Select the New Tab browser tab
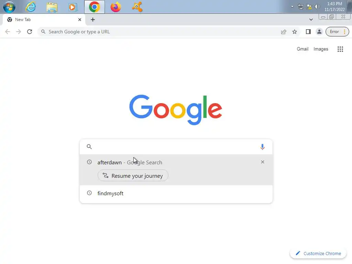Image resolution: width=352 pixels, height=264 pixels. (x=44, y=20)
